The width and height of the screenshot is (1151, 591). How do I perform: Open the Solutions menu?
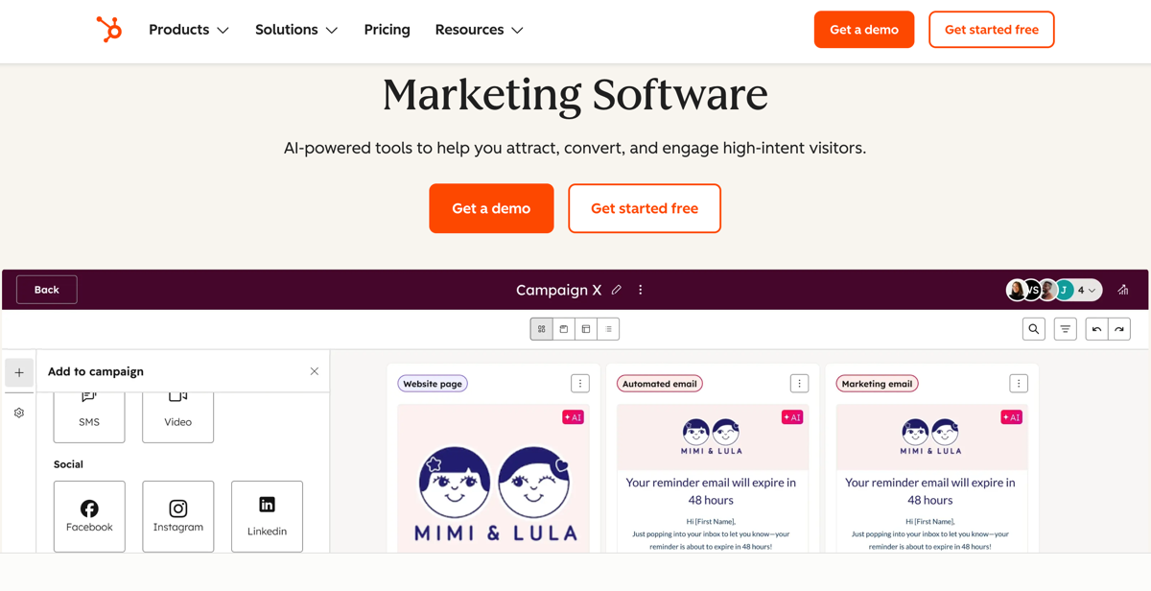pyautogui.click(x=295, y=30)
